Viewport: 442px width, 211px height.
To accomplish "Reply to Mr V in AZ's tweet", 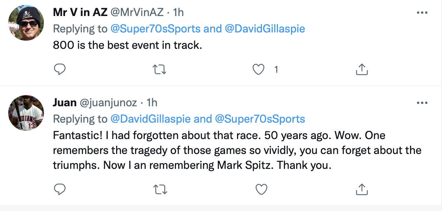I will [x=60, y=69].
